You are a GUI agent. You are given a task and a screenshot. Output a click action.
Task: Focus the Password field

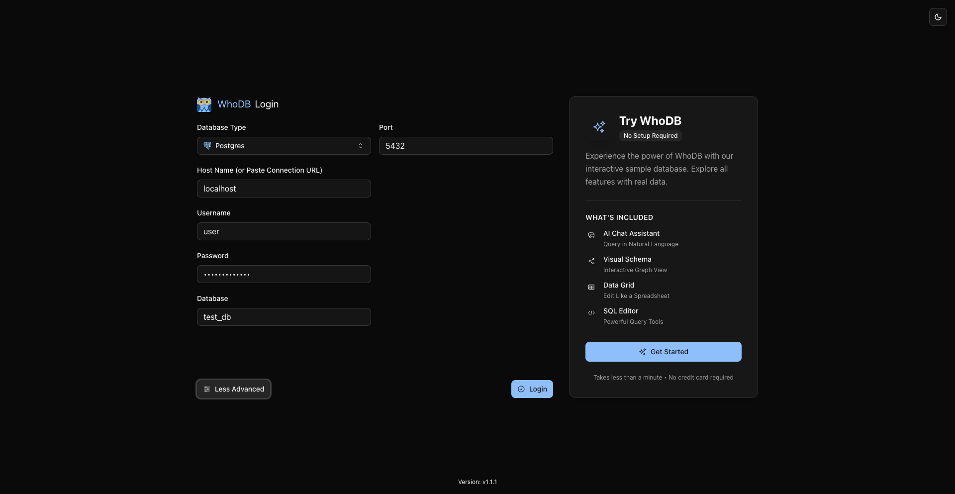(x=284, y=274)
